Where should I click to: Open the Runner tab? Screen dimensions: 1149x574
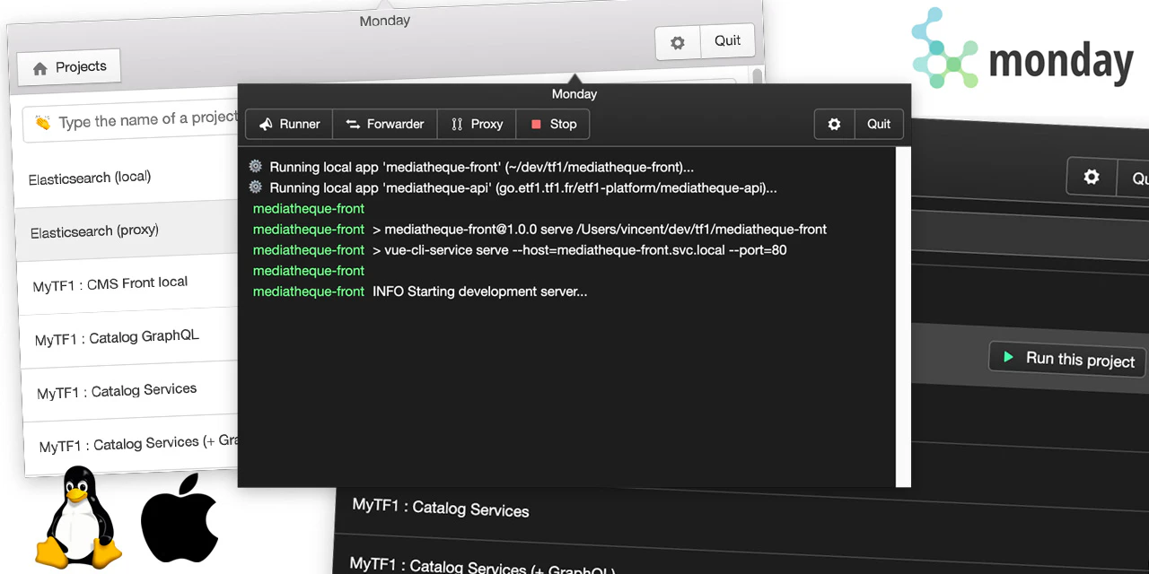pos(289,124)
